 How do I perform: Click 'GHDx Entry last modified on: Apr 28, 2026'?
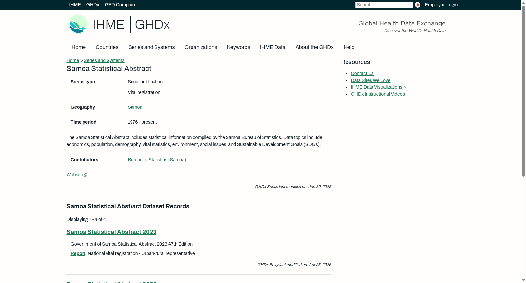coord(294,265)
